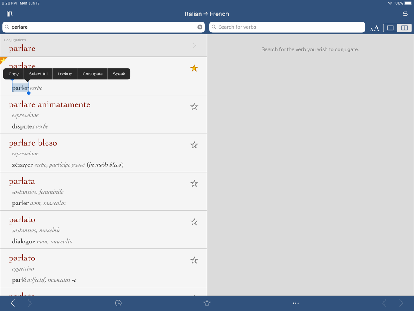This screenshot has width=414, height=311.
Task: Open history clock icon in bottom bar
Action: click(x=118, y=303)
